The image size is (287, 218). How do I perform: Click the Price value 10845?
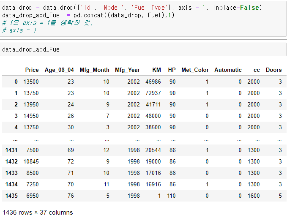click(31, 161)
